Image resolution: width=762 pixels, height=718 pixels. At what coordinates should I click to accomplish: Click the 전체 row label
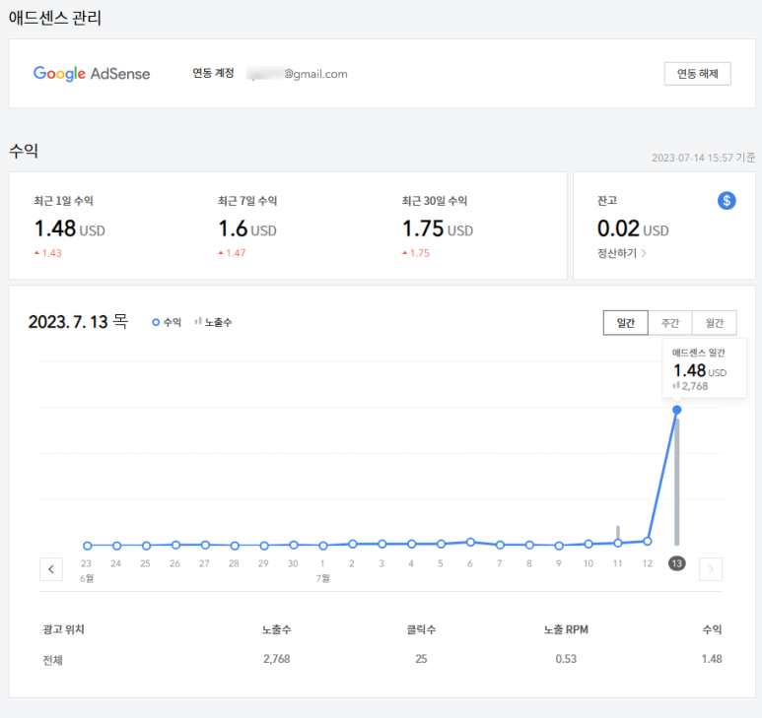pyautogui.click(x=52, y=660)
